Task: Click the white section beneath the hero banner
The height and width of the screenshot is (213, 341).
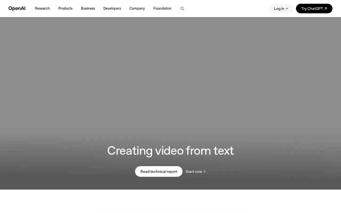Action: [170, 200]
